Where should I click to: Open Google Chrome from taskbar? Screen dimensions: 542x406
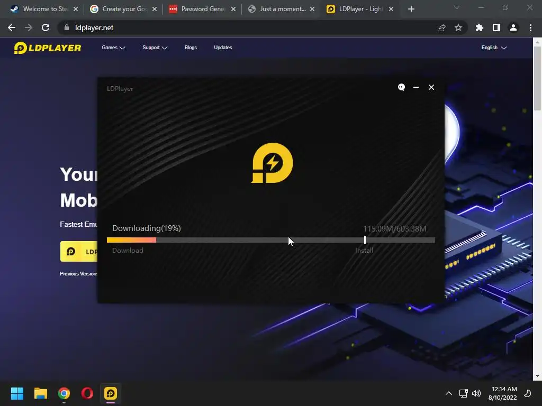click(64, 393)
